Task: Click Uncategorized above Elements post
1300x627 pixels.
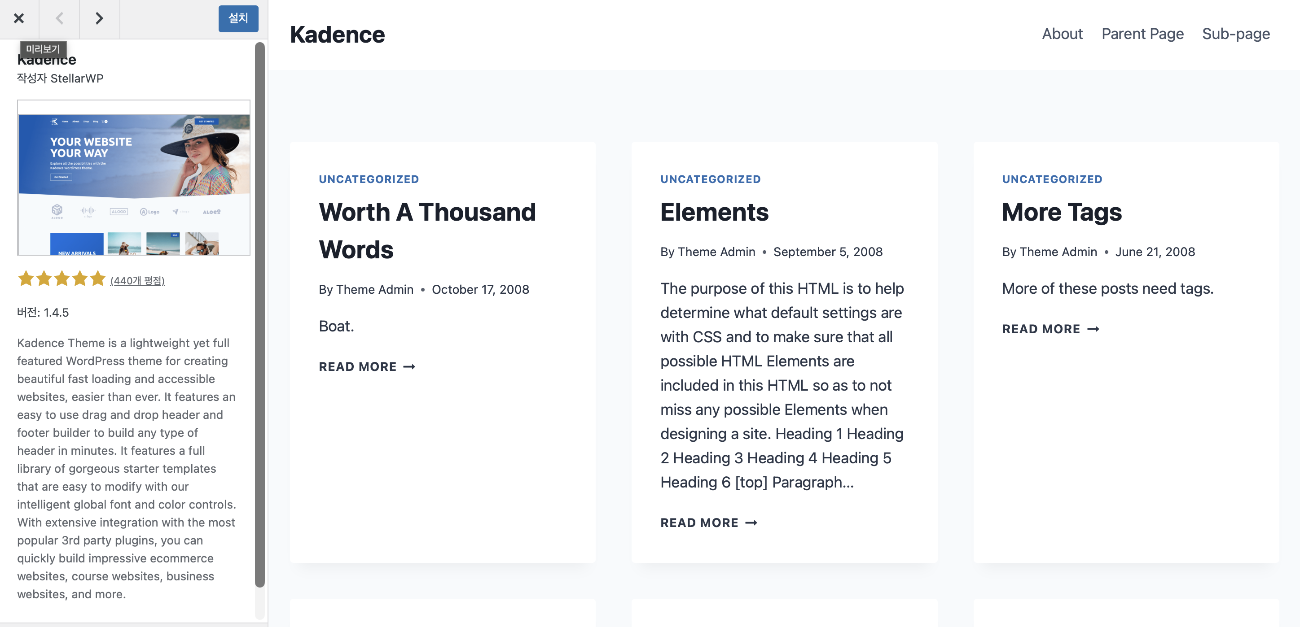Action: point(710,179)
